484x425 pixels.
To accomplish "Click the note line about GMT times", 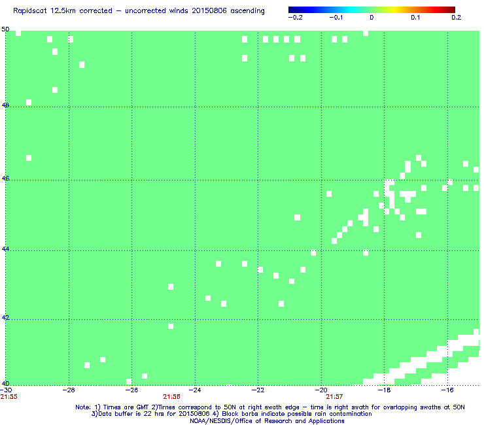I will [x=270, y=407].
